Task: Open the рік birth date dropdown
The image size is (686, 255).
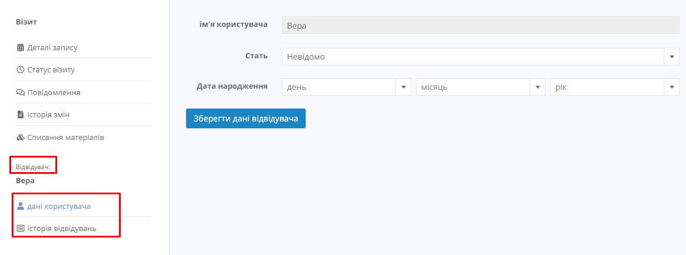Action: tap(615, 87)
